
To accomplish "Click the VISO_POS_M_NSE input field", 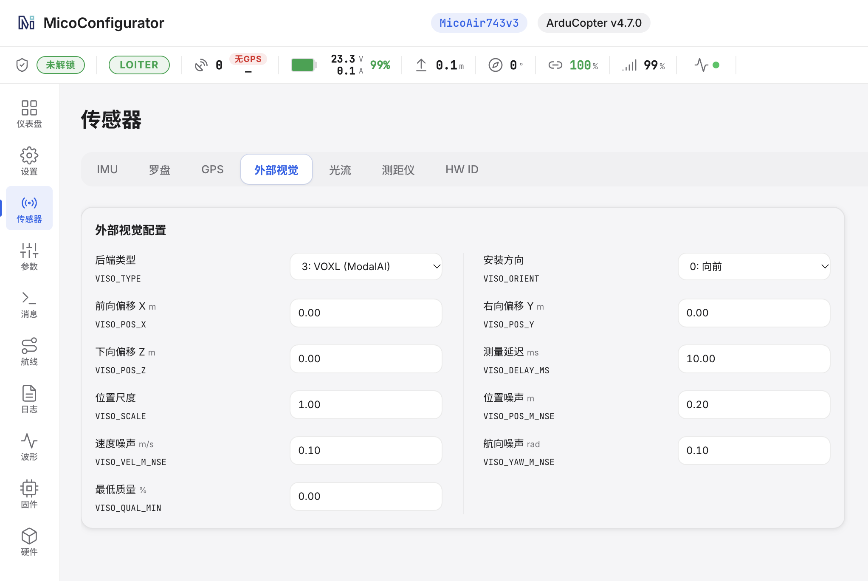I will [754, 405].
